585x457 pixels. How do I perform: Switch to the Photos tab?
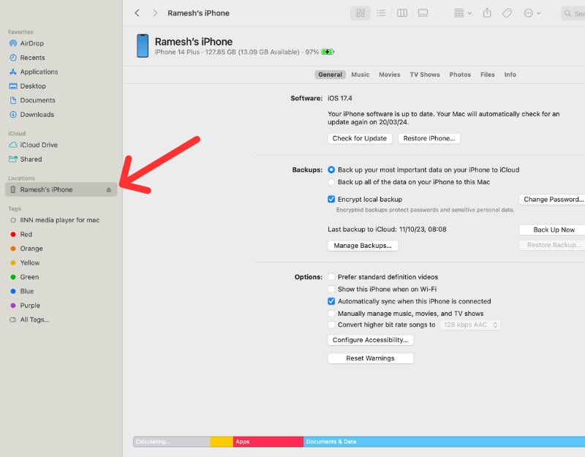coord(460,75)
